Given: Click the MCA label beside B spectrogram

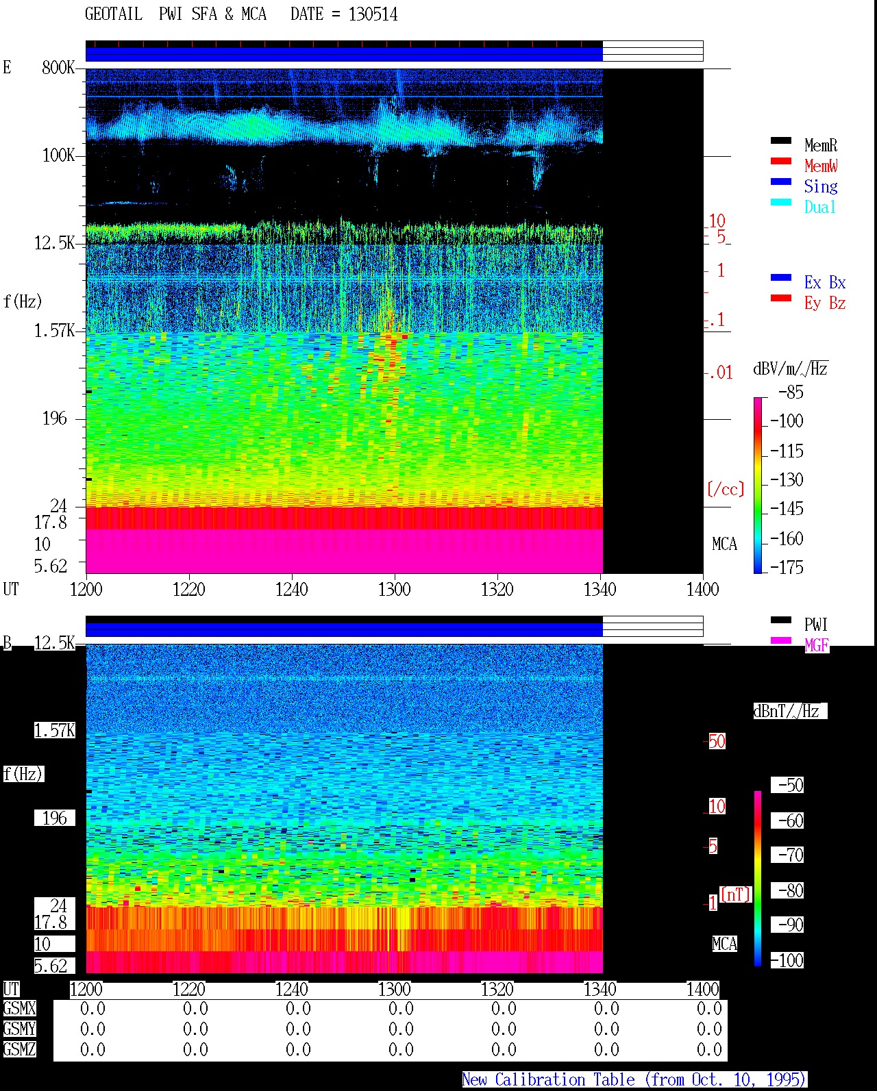Looking at the screenshot, I should (725, 944).
